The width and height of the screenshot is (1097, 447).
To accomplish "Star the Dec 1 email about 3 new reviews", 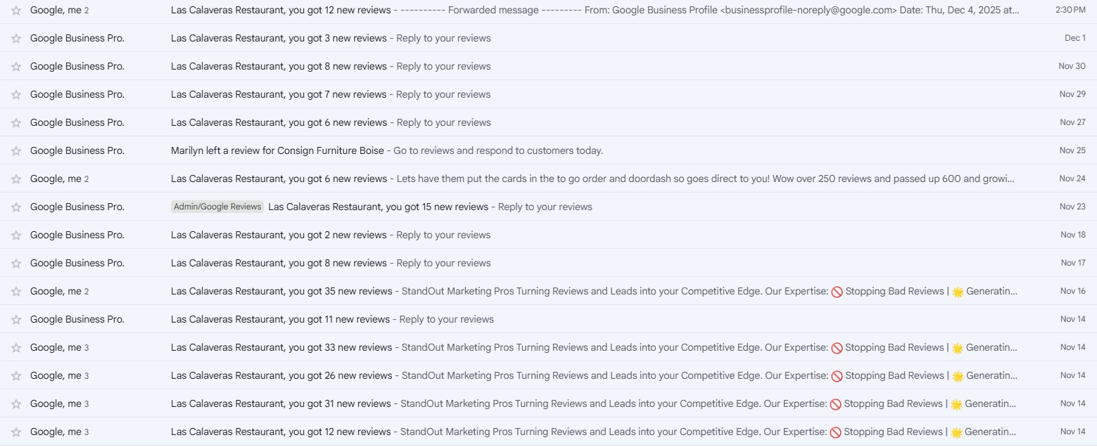I will point(16,39).
